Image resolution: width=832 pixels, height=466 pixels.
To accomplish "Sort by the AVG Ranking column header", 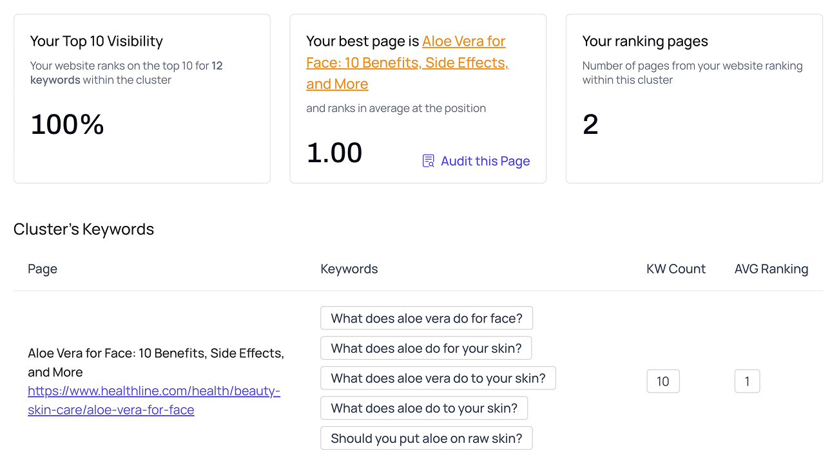I will pyautogui.click(x=771, y=269).
